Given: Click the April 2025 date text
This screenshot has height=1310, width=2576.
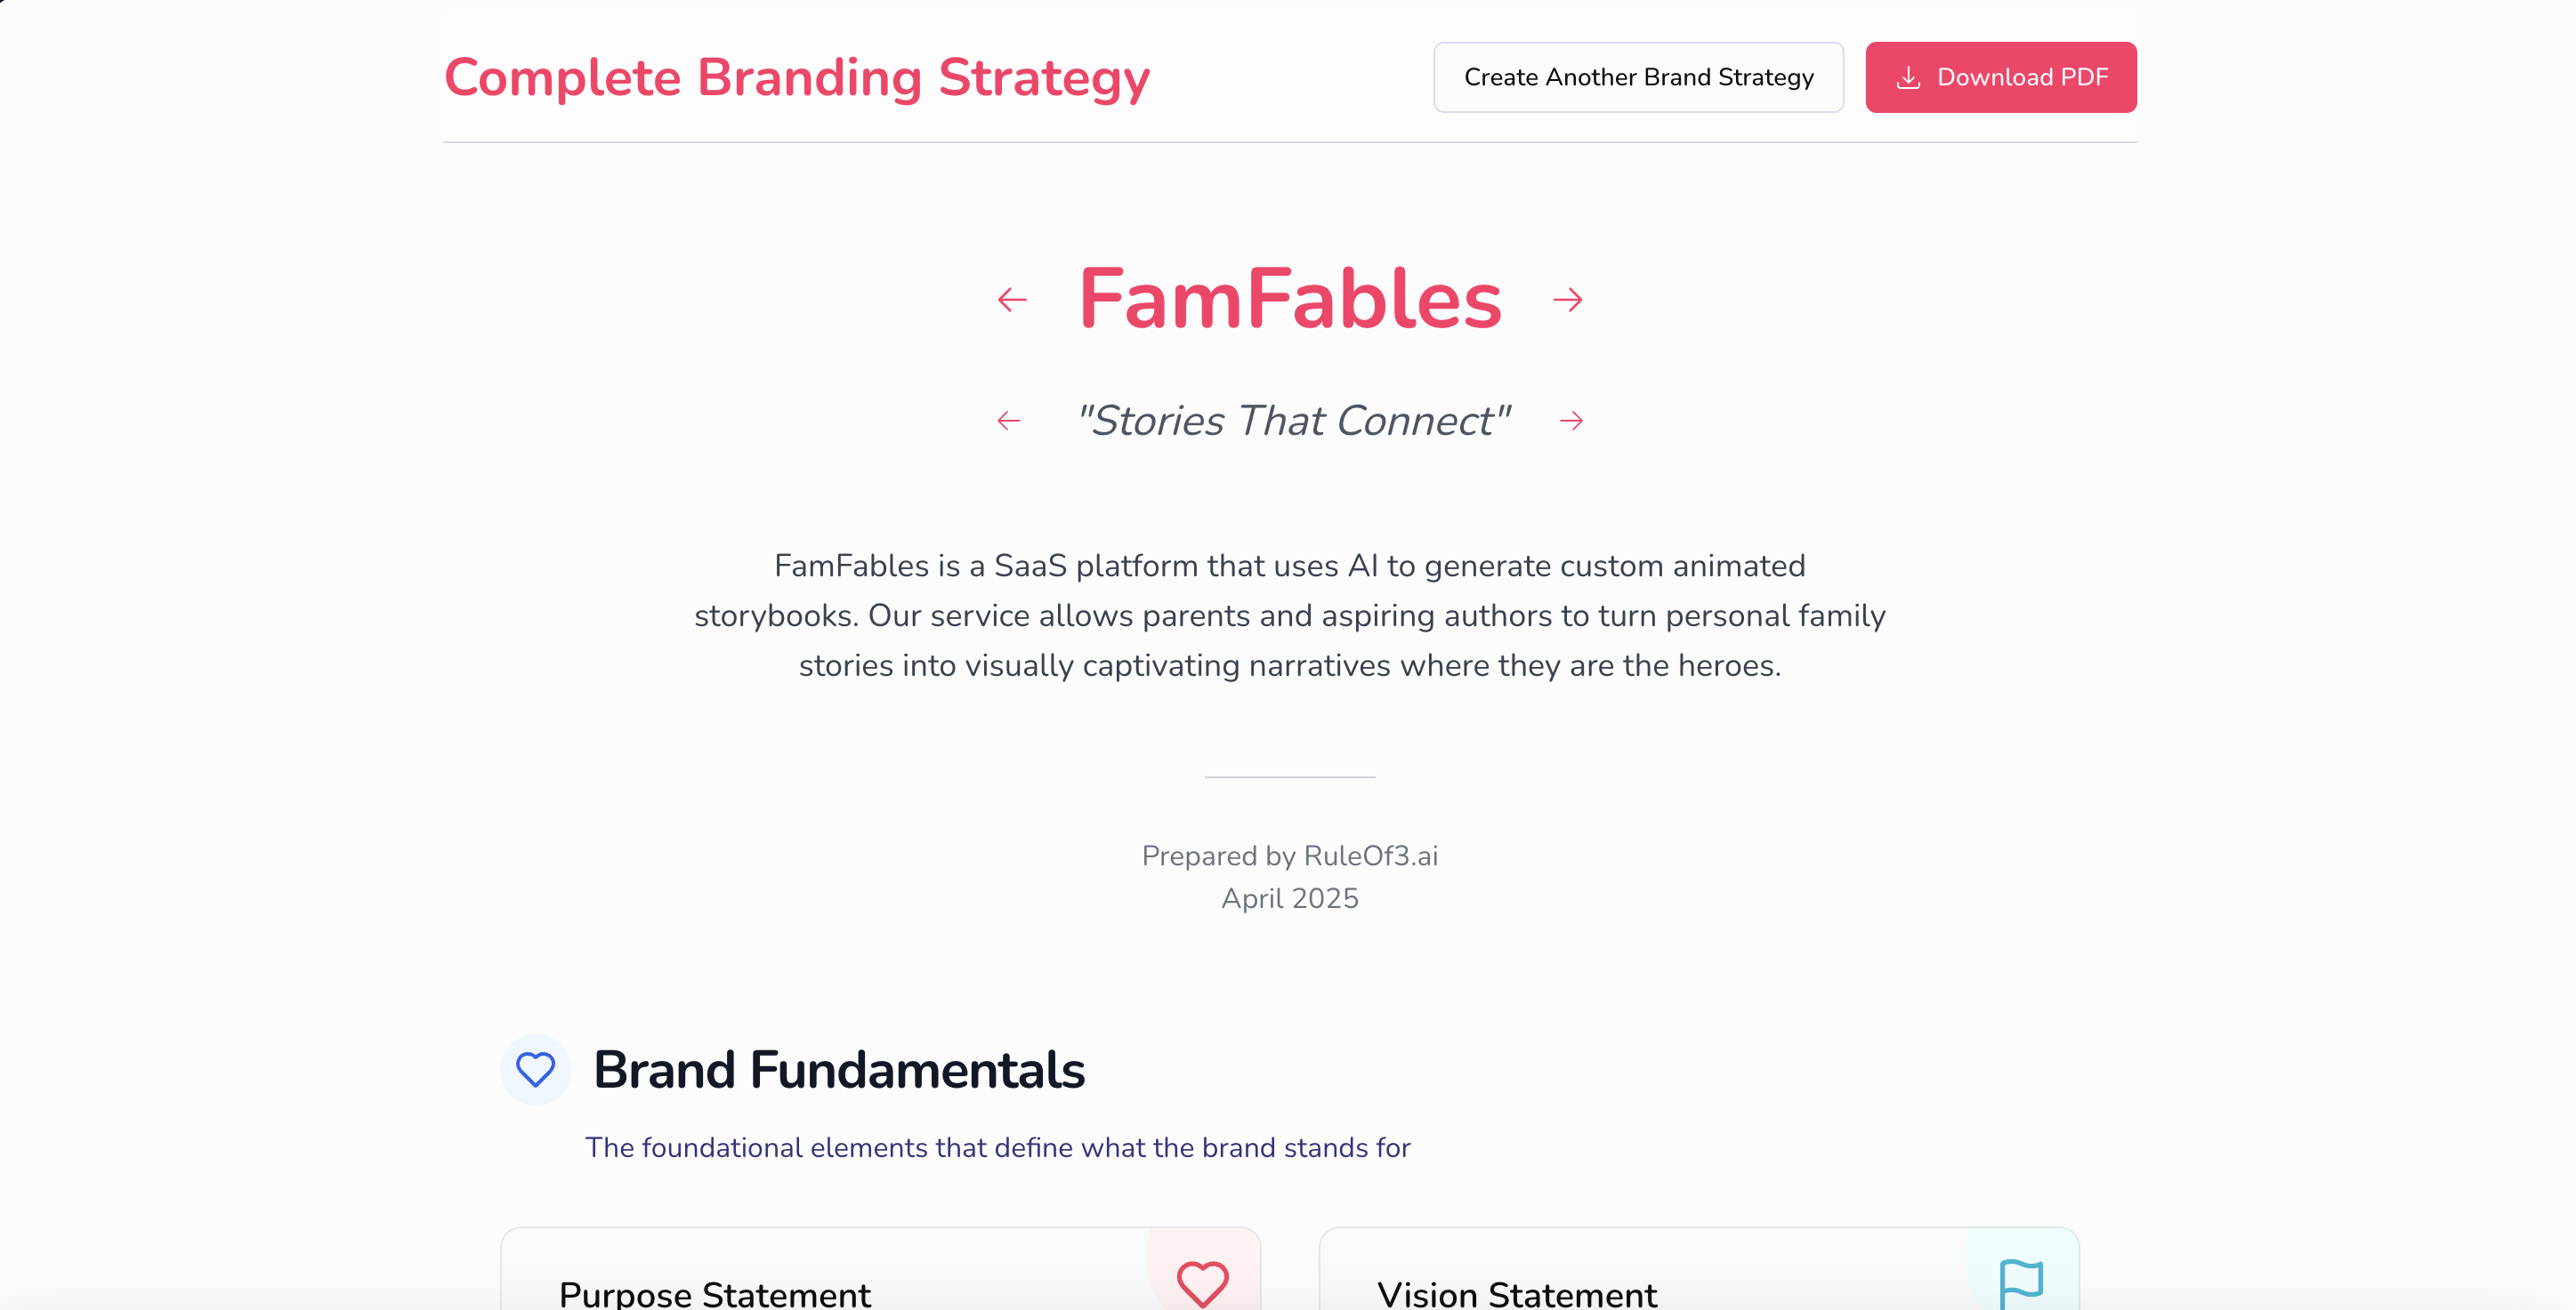Looking at the screenshot, I should pos(1289,898).
